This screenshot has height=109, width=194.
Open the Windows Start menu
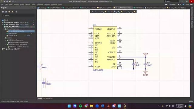point(69,106)
